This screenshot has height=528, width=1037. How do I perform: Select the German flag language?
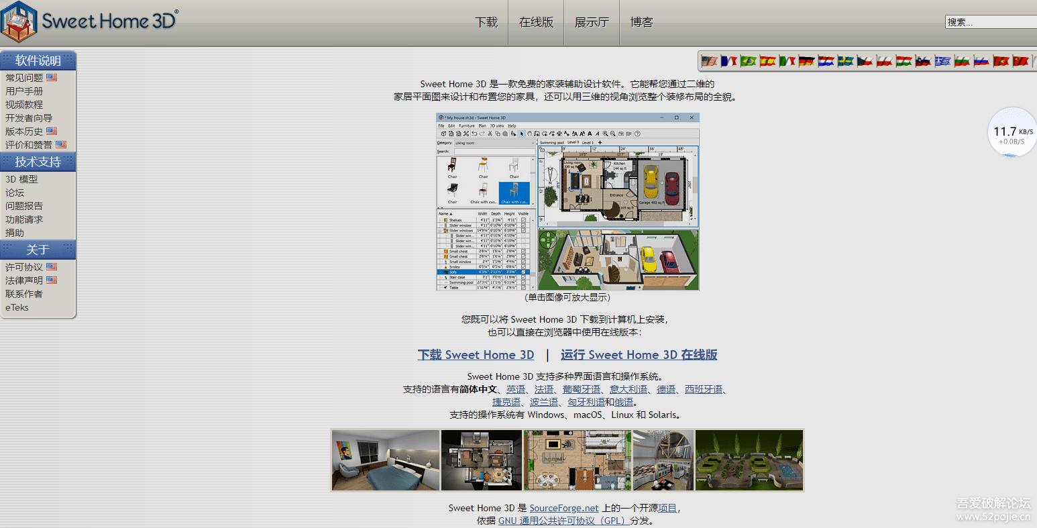(807, 61)
